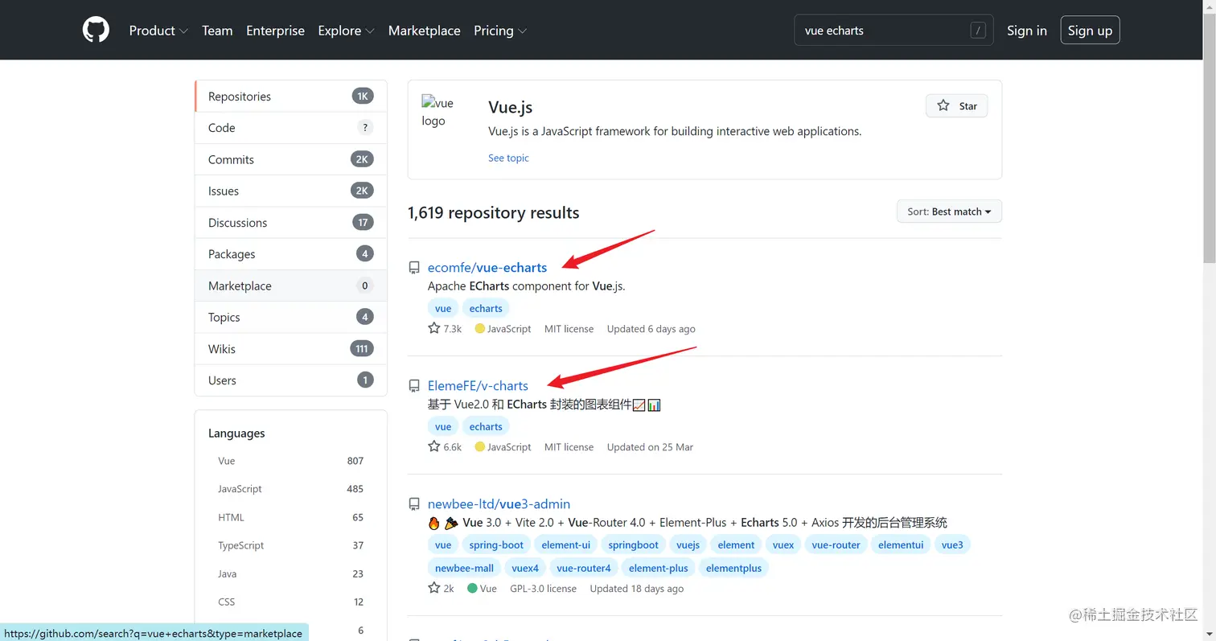1216x641 pixels.
Task: Click the springboot topic tag
Action: [633, 544]
